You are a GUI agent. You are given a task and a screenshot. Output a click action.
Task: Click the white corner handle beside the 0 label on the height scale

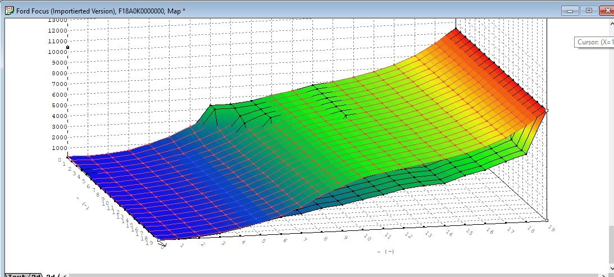pos(68,157)
